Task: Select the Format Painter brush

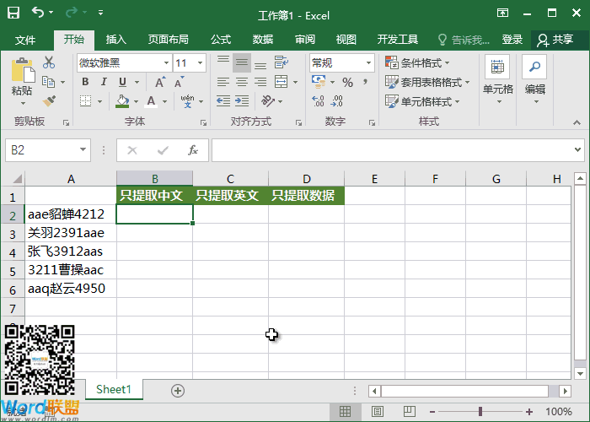Action: [x=49, y=101]
